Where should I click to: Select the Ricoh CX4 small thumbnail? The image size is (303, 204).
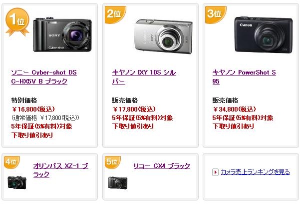click(118, 182)
